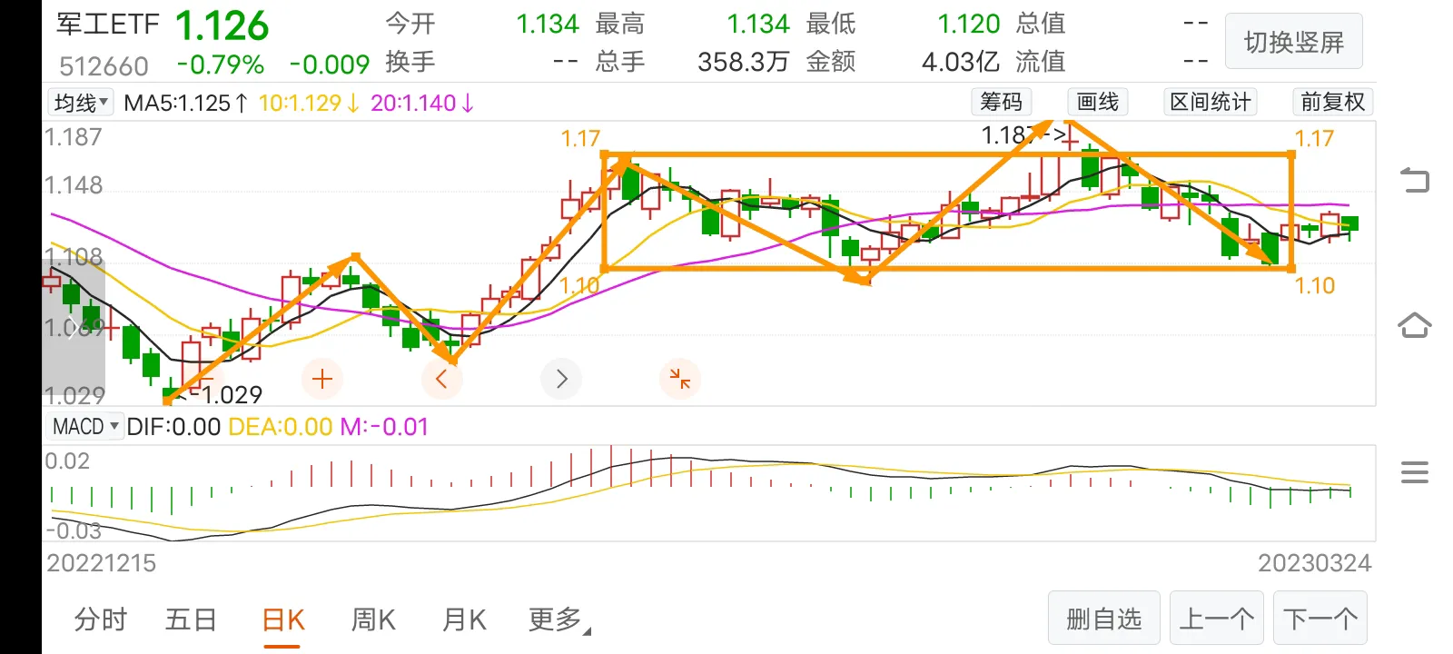Image resolution: width=1453 pixels, height=654 pixels.
Task: Tap the stock code 512660
Action: point(104,65)
